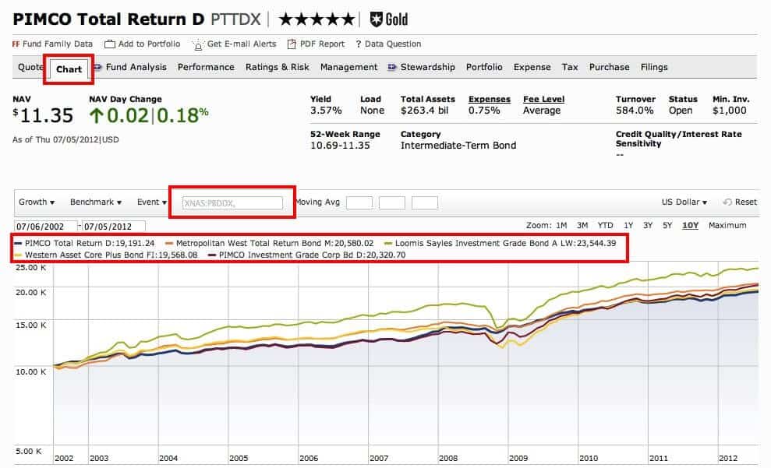
Task: Click the PDF Report document icon
Action: [292, 44]
